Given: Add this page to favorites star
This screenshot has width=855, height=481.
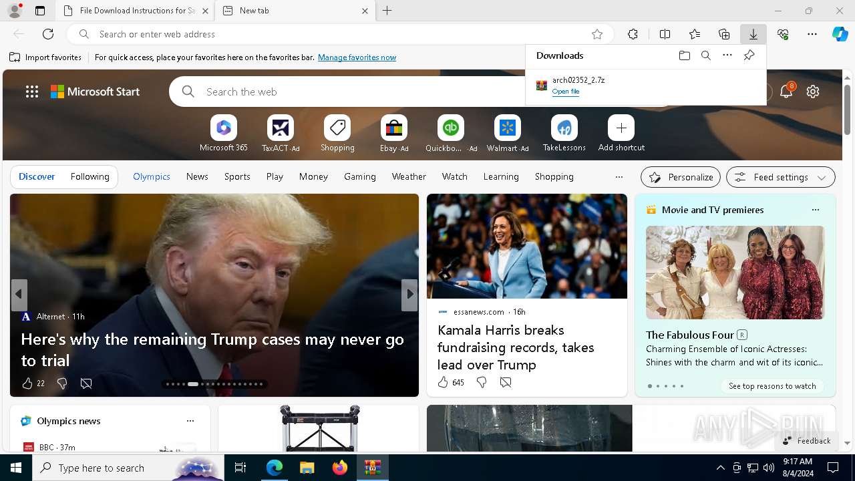Looking at the screenshot, I should (597, 34).
